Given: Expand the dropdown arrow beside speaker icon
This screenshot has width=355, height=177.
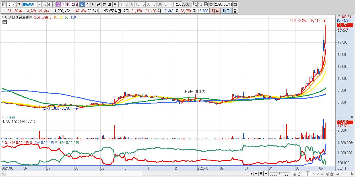Looking at the screenshot, I should click(54, 4).
